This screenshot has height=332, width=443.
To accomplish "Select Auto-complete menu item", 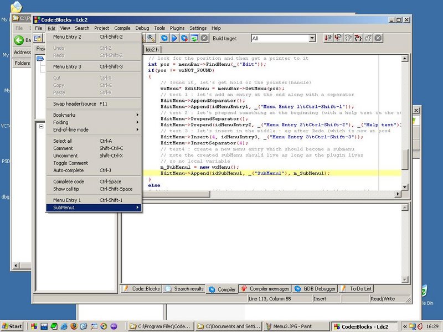I will click(x=94, y=170).
